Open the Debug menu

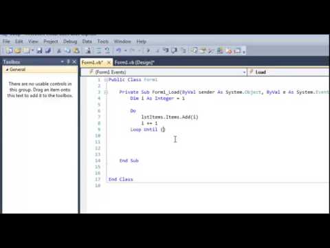(70, 41)
